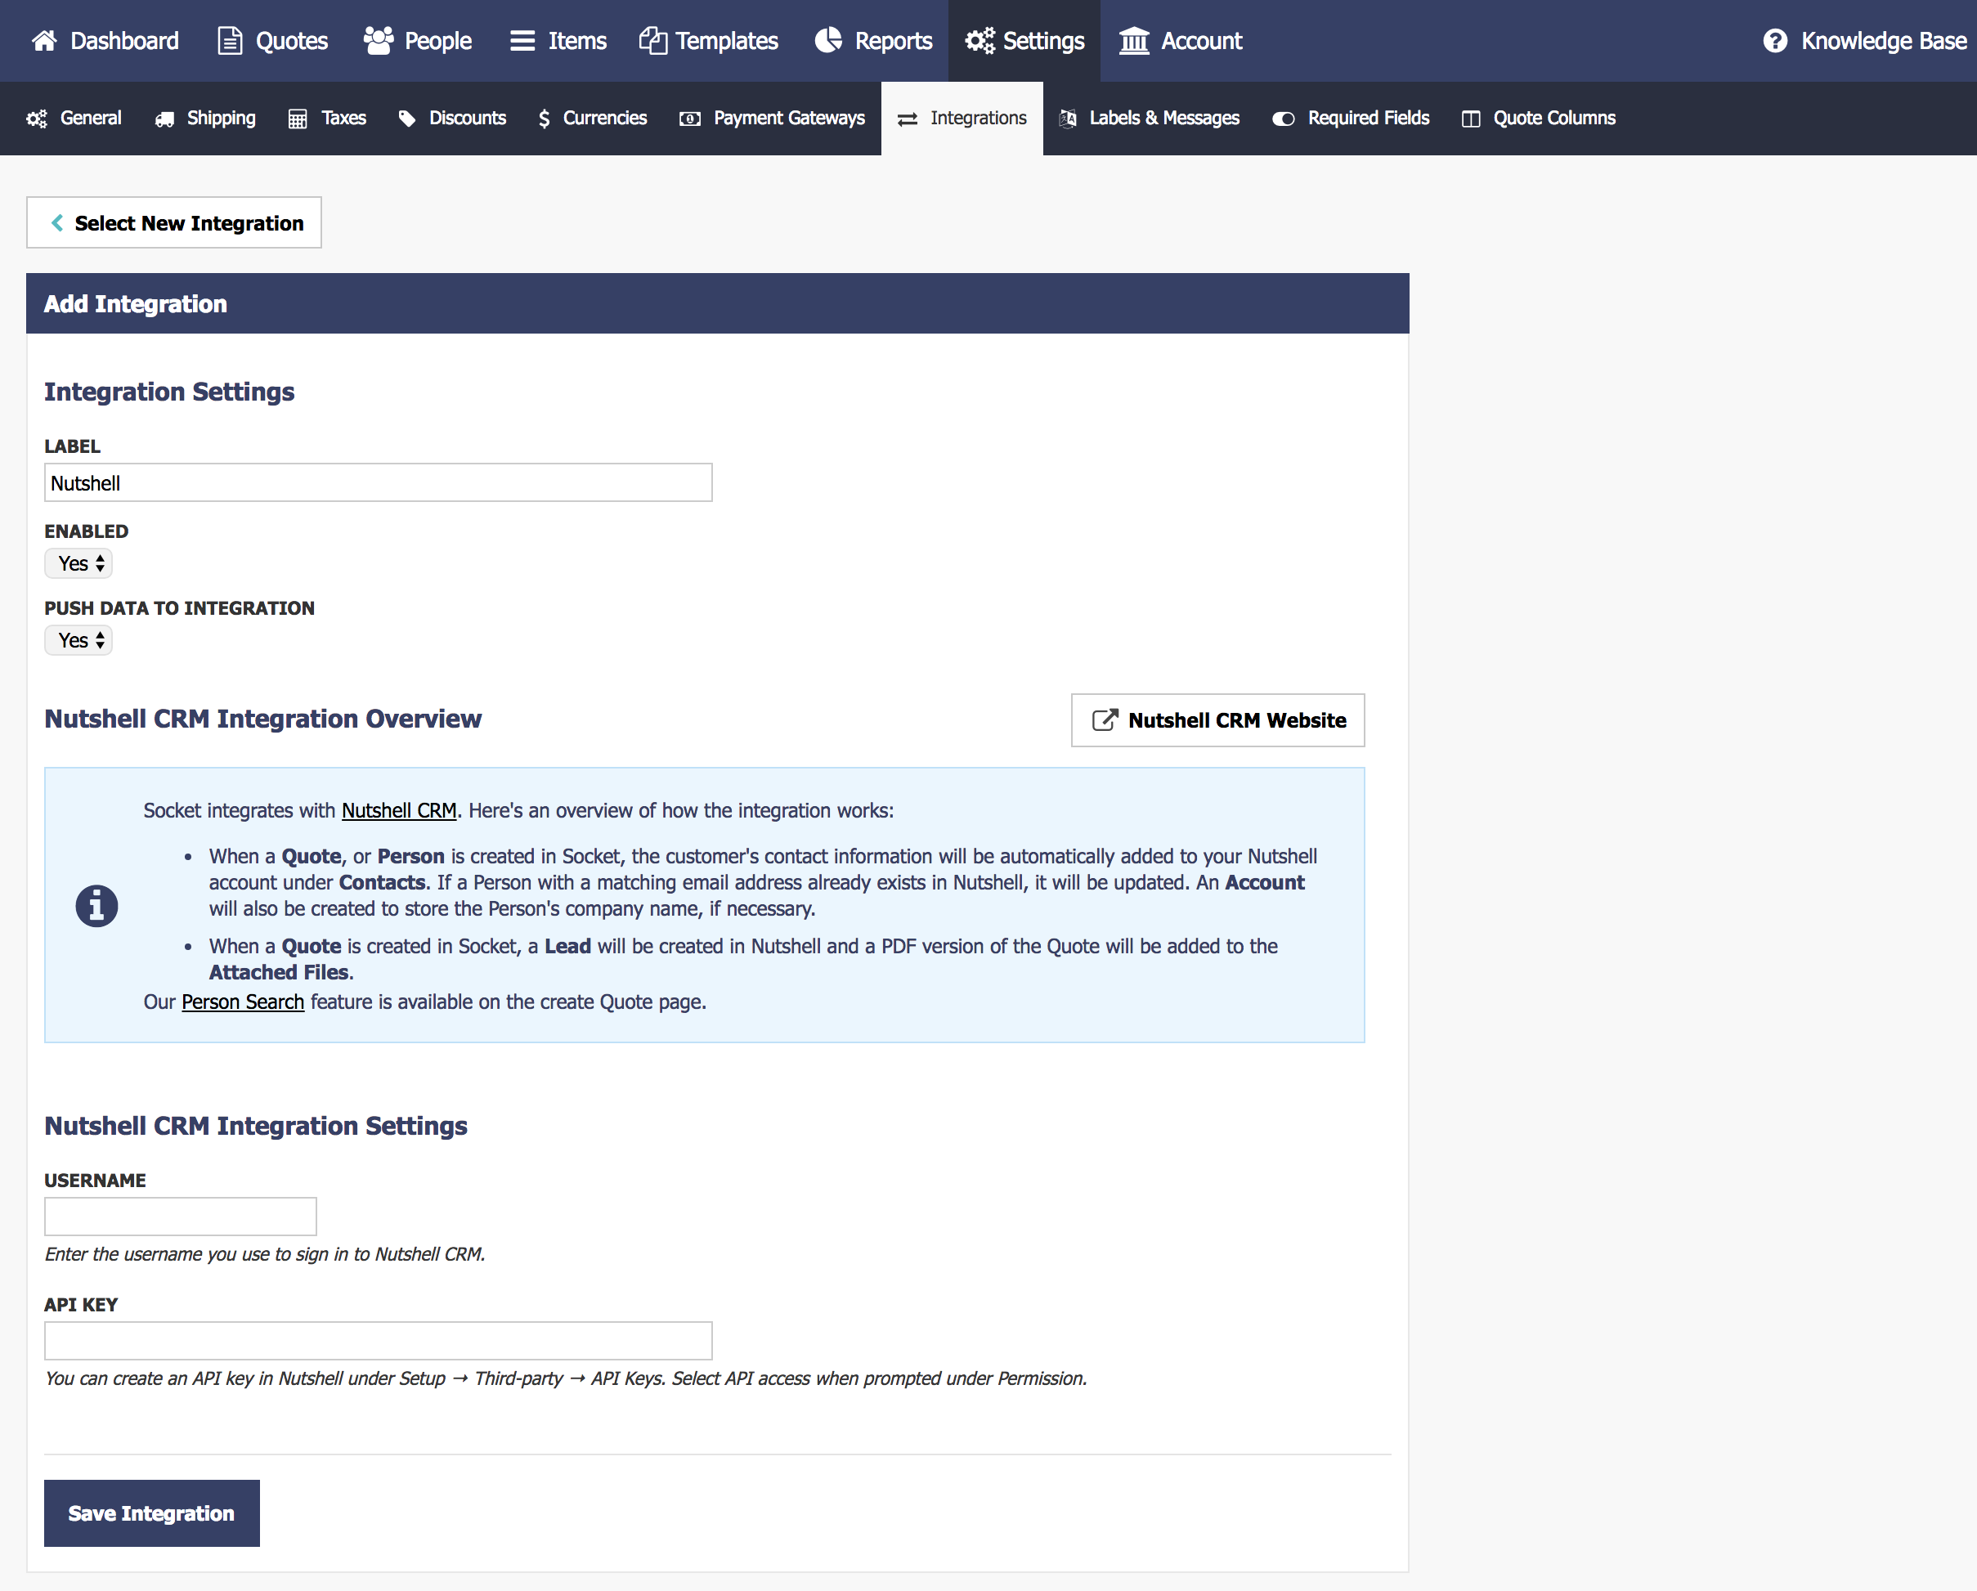This screenshot has width=1977, height=1591.
Task: Click the Dashboard home icon
Action: pyautogui.click(x=44, y=40)
